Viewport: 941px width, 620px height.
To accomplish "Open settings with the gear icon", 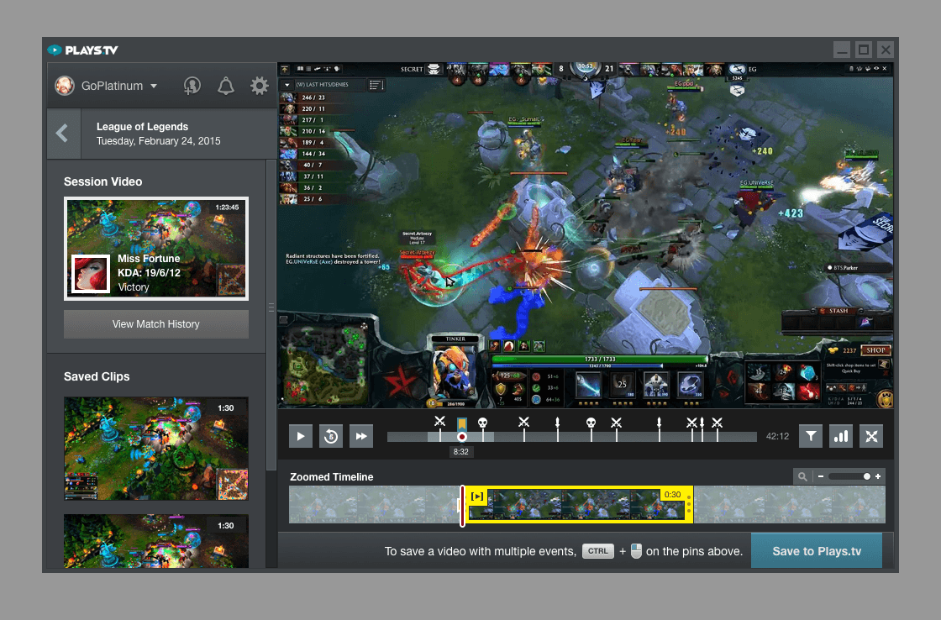I will click(x=260, y=86).
